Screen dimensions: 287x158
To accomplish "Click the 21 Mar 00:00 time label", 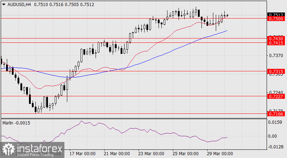I will [x=117, y=154].
